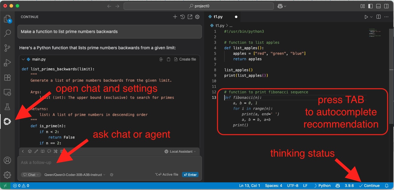Screen dimensions: 394x190
Task: Start a new Continue chat session
Action: (x=175, y=17)
